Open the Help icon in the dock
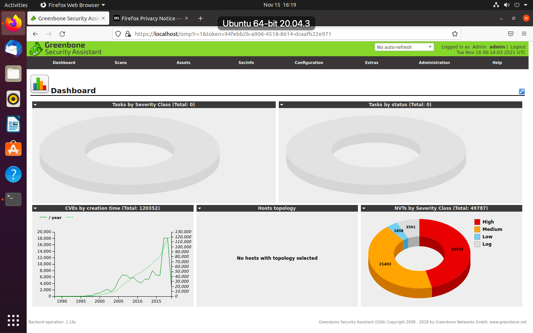The height and width of the screenshot is (333, 533). pos(13,174)
